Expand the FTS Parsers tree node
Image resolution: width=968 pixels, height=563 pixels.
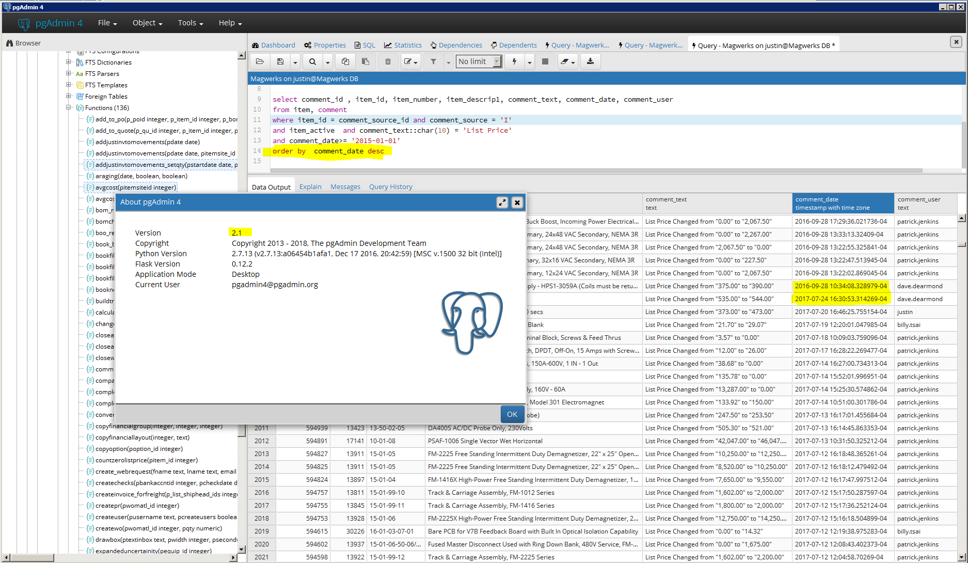pyautogui.click(x=68, y=73)
